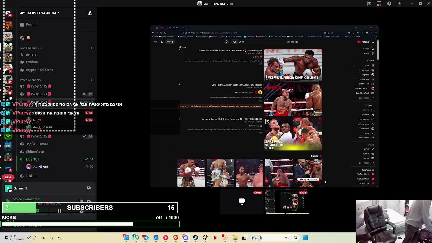Open YouTube Music link in sidebar

point(365,179)
